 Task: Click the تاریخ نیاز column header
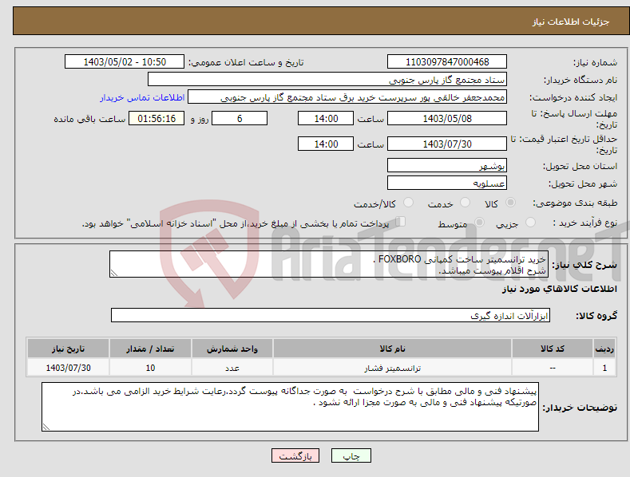click(x=68, y=349)
